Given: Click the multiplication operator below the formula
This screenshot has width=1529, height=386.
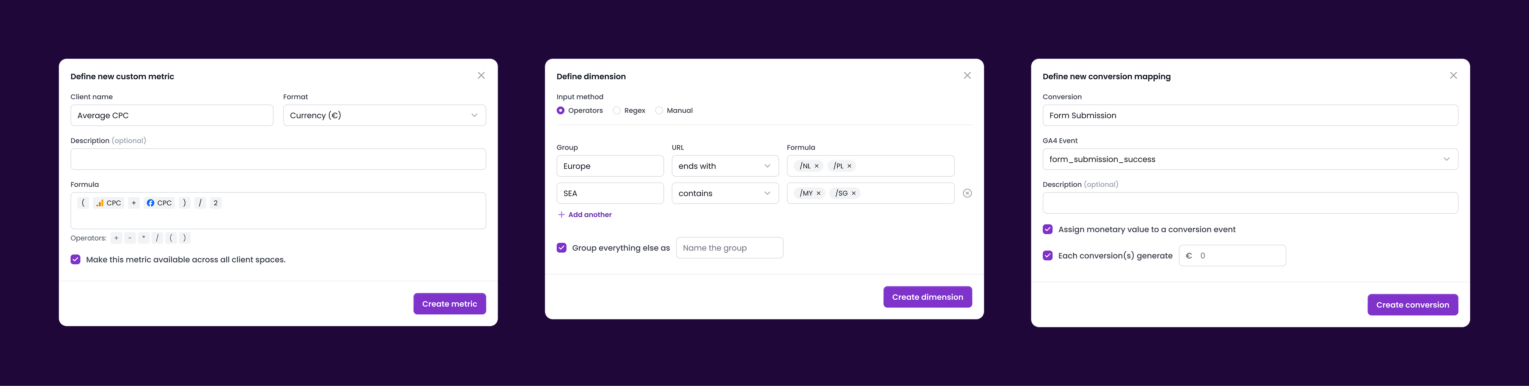Looking at the screenshot, I should (143, 237).
